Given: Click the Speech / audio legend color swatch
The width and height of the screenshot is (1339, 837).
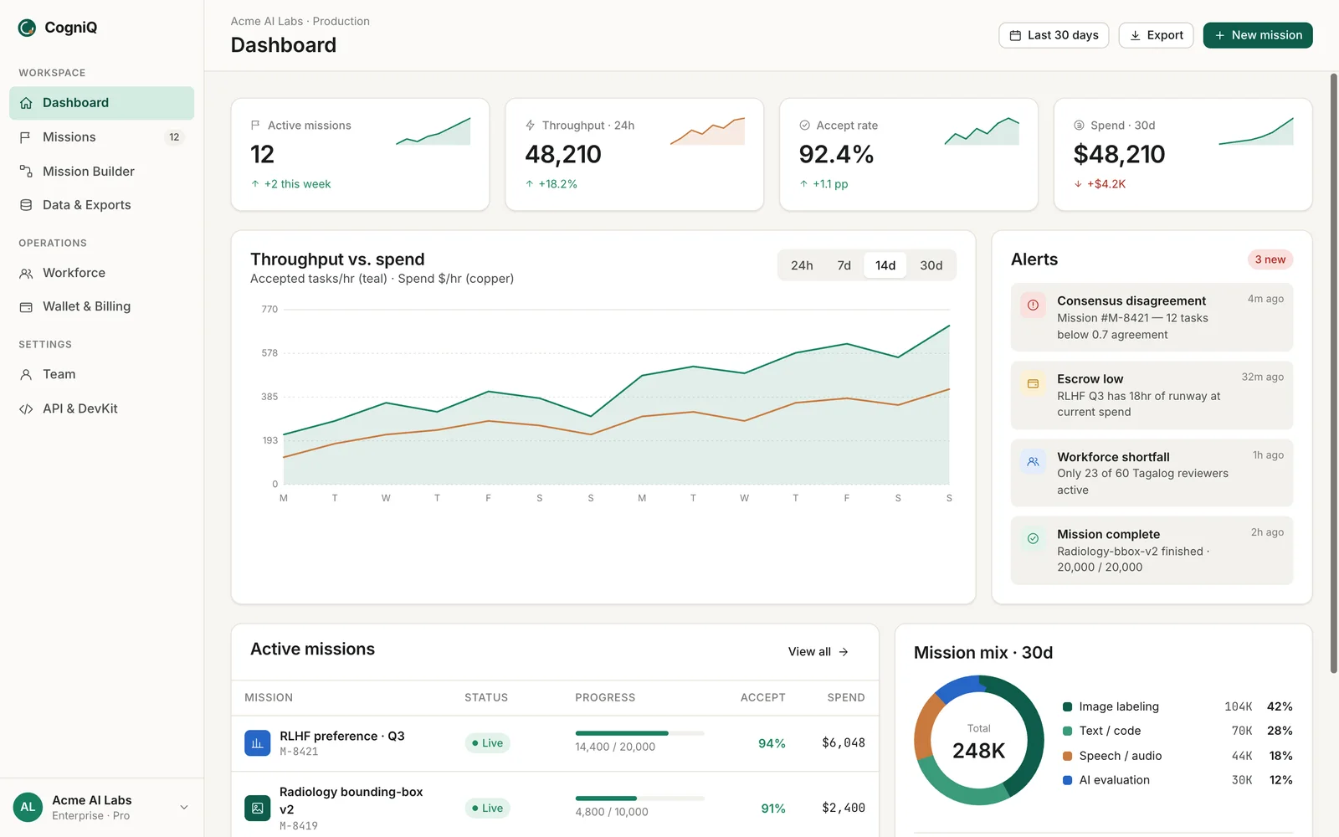Looking at the screenshot, I should [1067, 756].
